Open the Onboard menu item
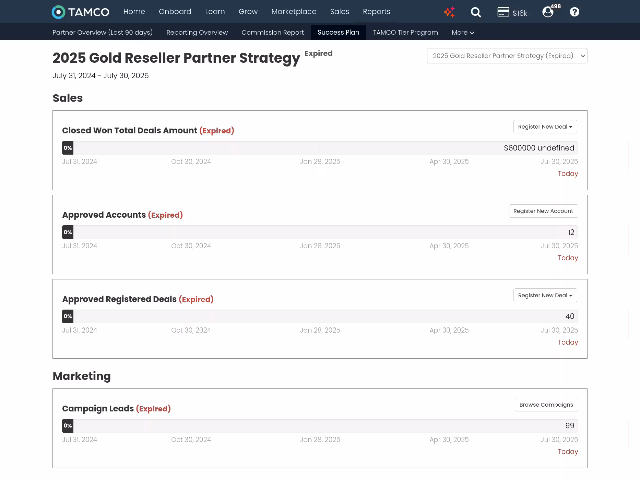 click(175, 12)
